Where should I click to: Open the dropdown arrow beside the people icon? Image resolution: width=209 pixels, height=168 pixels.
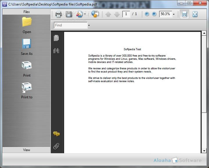(x=85, y=14)
